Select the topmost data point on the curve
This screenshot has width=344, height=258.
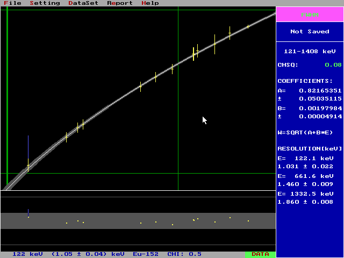tap(248, 26)
